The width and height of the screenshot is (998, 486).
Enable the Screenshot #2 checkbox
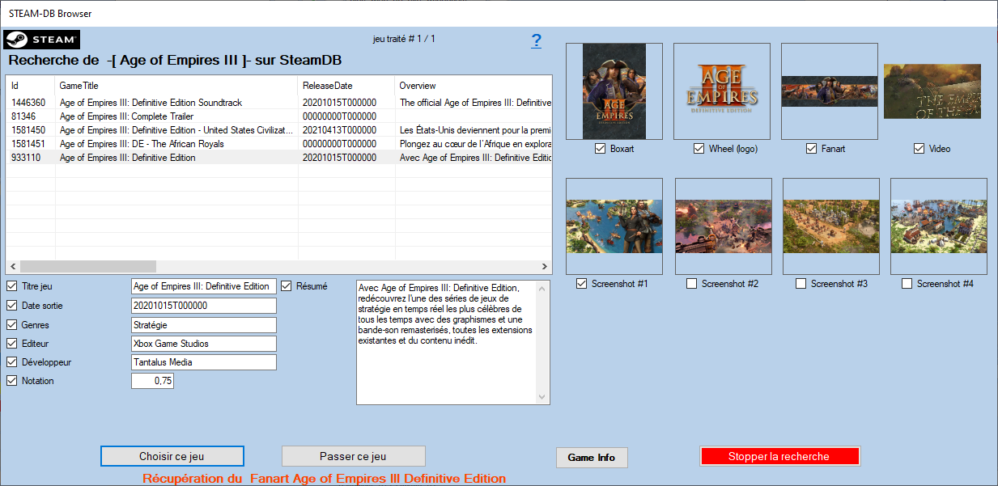[691, 284]
